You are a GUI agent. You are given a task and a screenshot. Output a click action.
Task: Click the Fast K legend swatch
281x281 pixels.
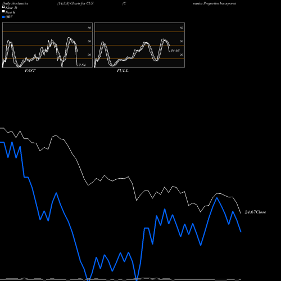[x=3, y=11]
